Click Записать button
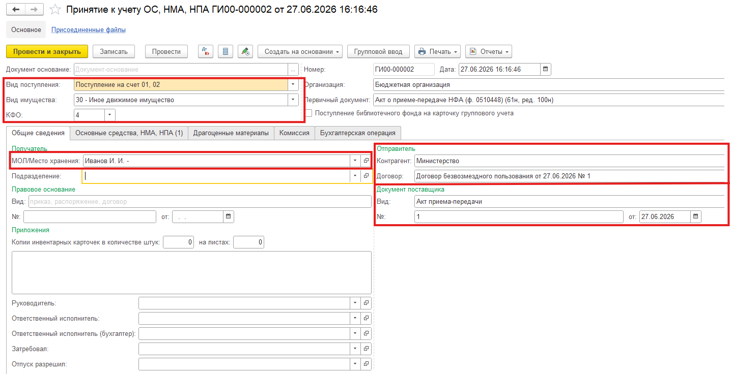The height and width of the screenshot is (374, 730). pos(114,51)
